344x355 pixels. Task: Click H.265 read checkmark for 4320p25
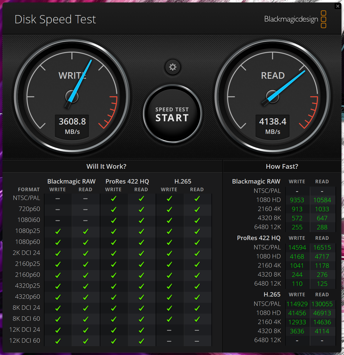[x=197, y=286]
